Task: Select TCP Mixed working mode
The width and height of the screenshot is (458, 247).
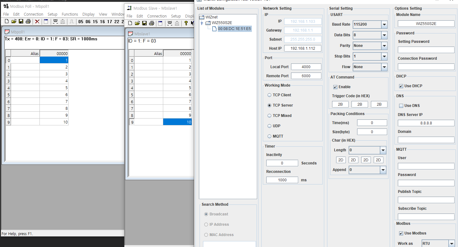Action: click(269, 116)
